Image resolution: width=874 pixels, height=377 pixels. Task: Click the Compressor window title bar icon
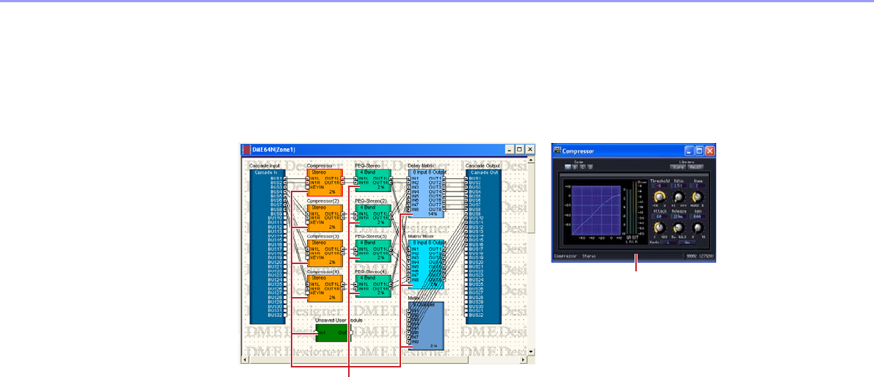pyautogui.click(x=557, y=150)
